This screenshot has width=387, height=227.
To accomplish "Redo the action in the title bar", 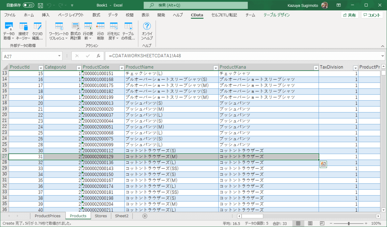I will pyautogui.click(x=61, y=5).
